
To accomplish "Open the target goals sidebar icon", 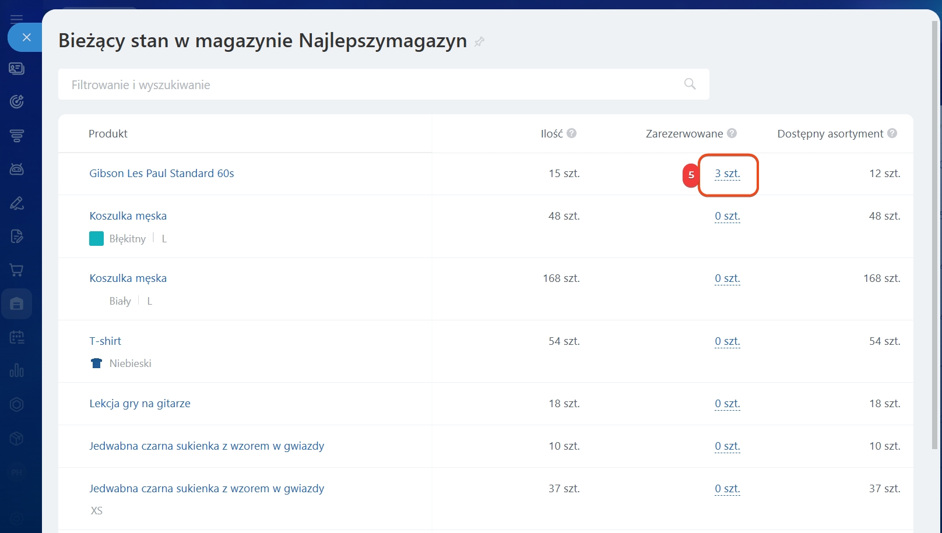I will pyautogui.click(x=17, y=102).
